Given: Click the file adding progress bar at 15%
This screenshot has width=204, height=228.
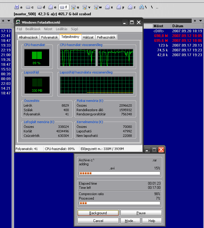Looking at the screenshot, I should (x=119, y=173).
